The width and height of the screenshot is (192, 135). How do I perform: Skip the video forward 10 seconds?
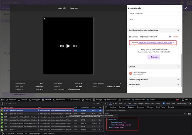(x=75, y=46)
